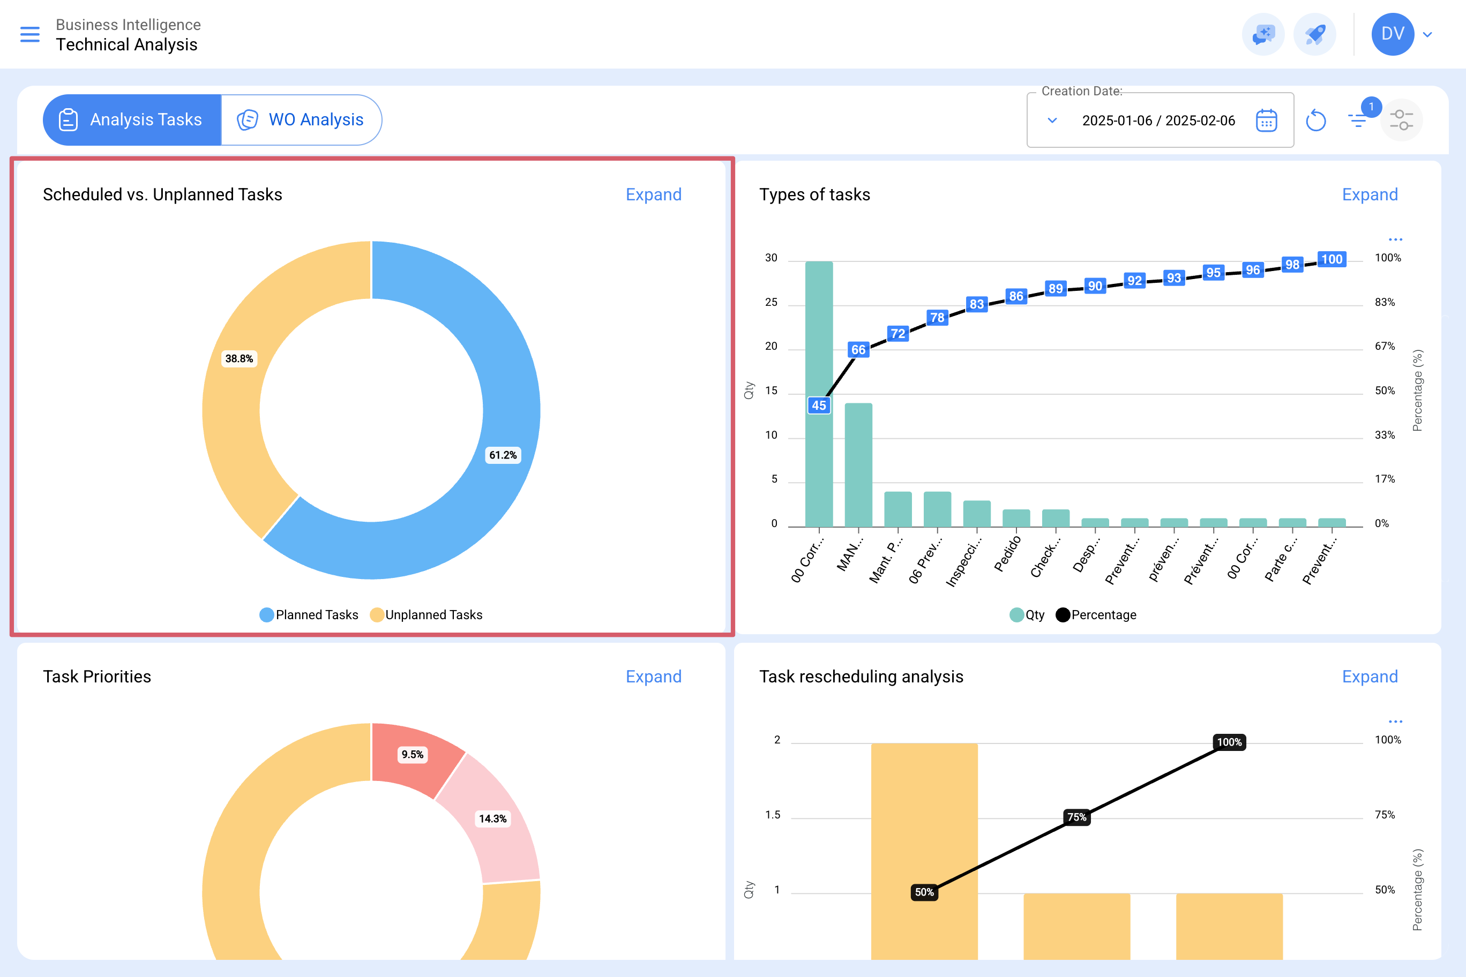
Task: Click the tallest 00 Corr... bar
Action: tap(818, 394)
